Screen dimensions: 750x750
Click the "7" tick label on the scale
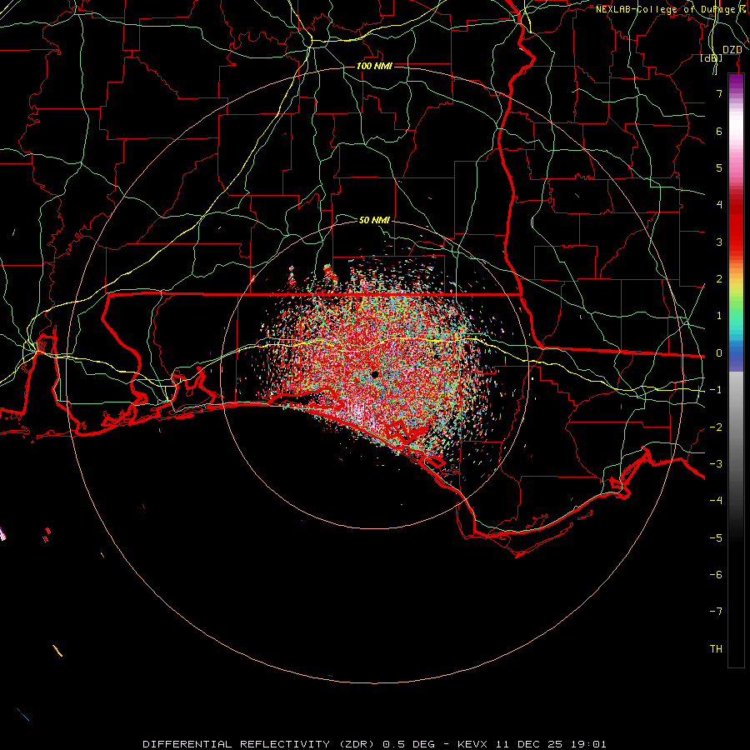pyautogui.click(x=719, y=93)
